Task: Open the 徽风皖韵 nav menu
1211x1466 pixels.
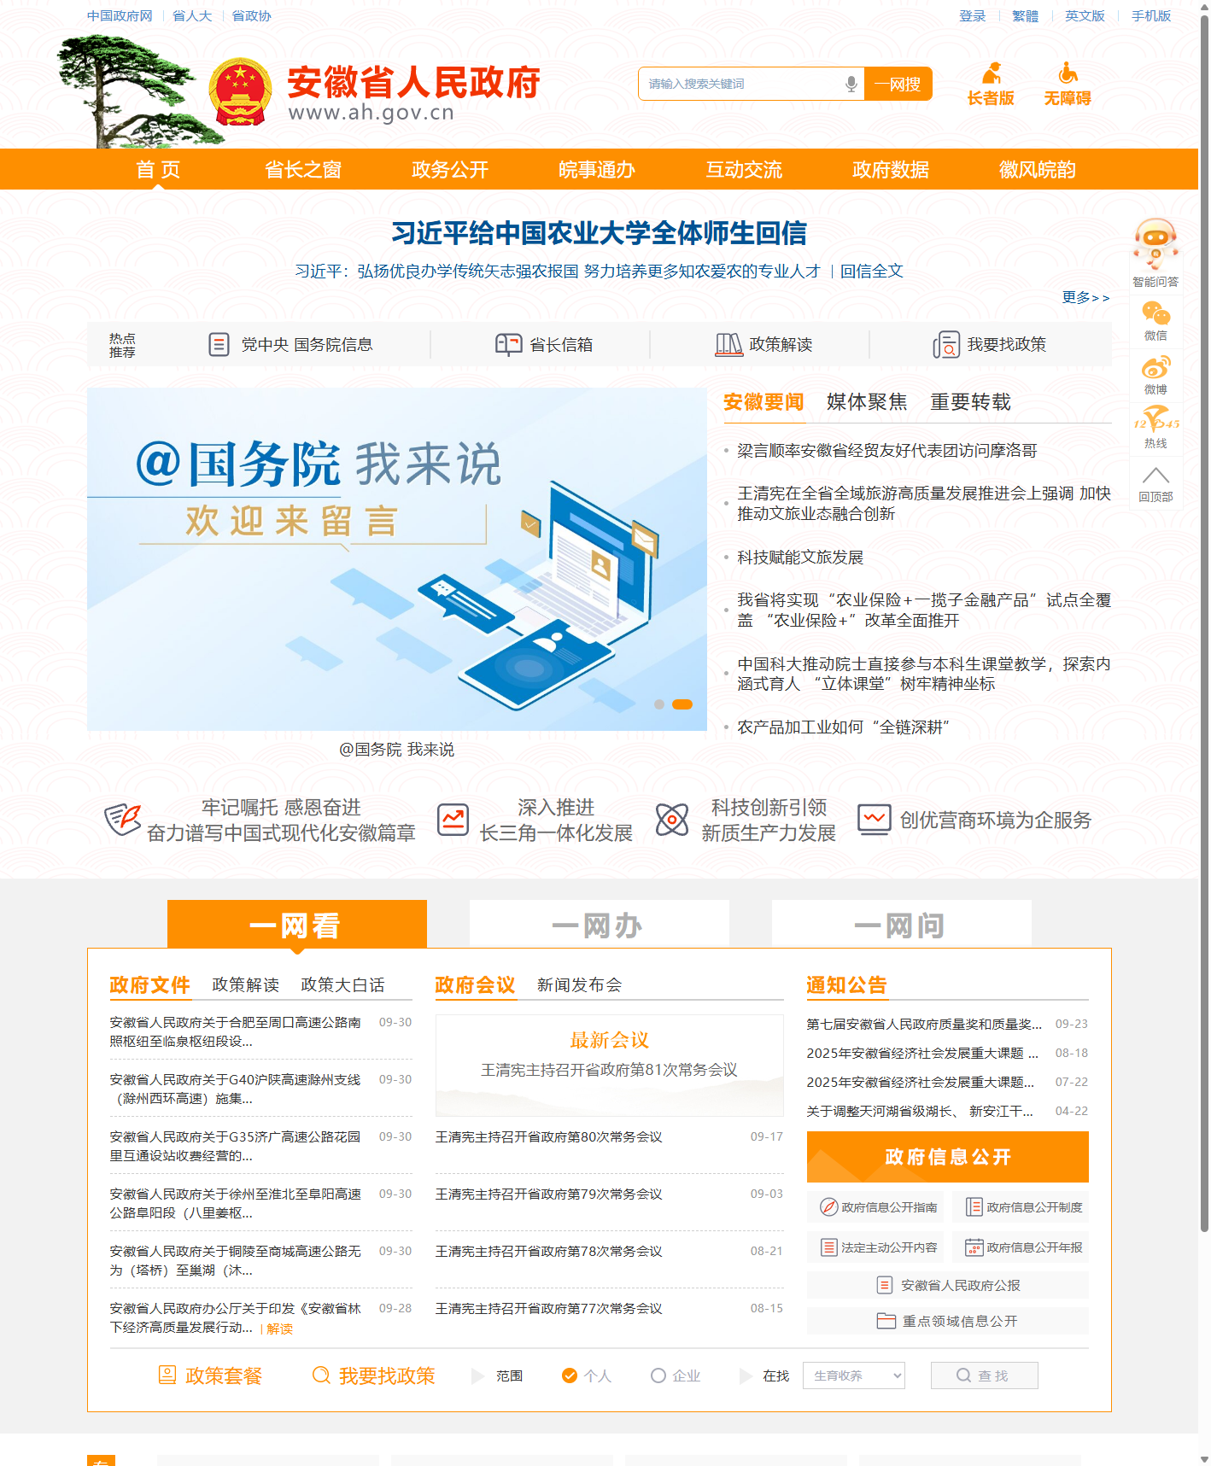Action: [x=1038, y=169]
